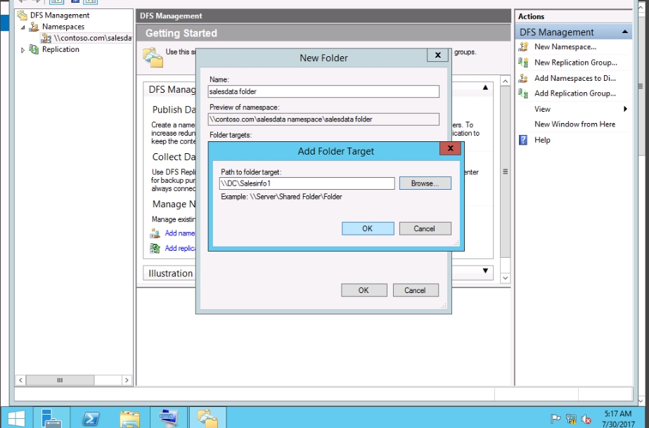Click the Windows Start button
Screen dimensions: 649x428
[x=15, y=417]
